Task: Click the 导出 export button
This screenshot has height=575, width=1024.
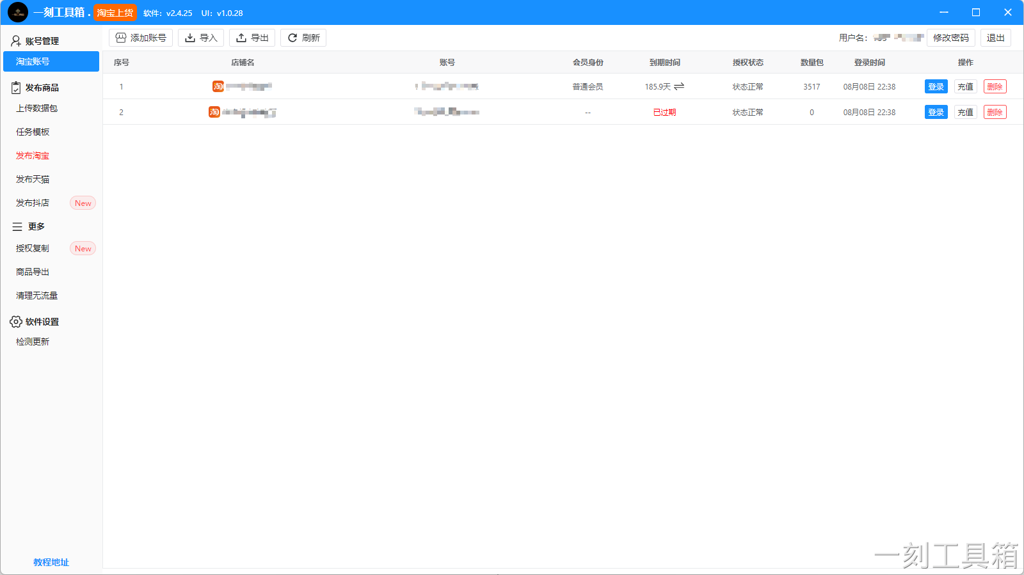Action: [x=252, y=38]
